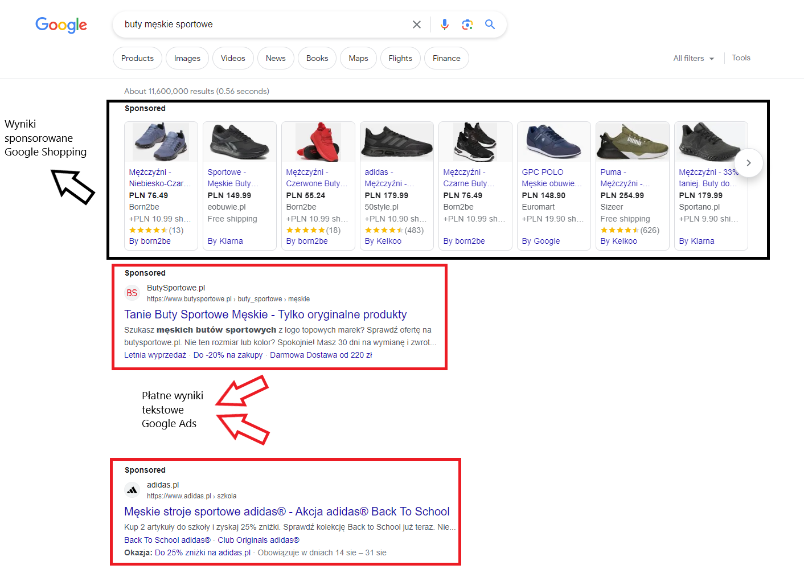Click 'By Klarna' under eobuwie.pl listing
804x569 pixels.
click(225, 241)
